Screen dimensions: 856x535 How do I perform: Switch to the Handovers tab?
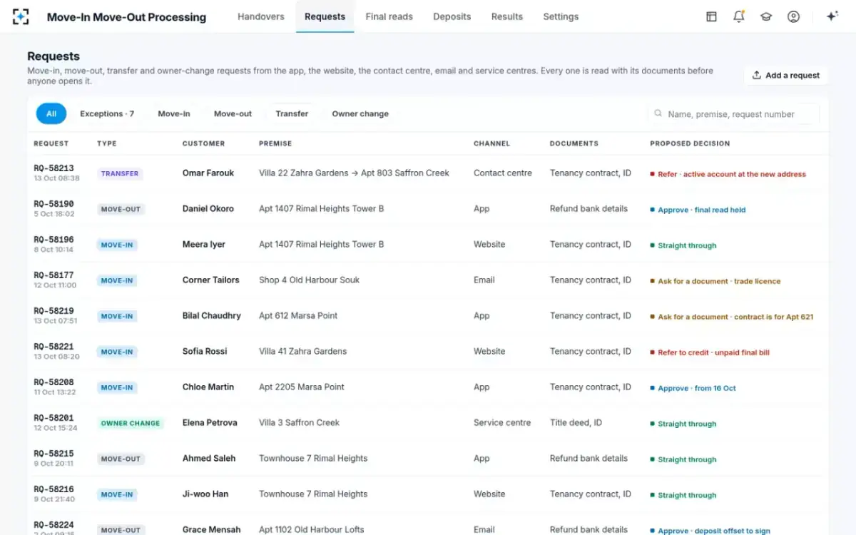pyautogui.click(x=261, y=16)
